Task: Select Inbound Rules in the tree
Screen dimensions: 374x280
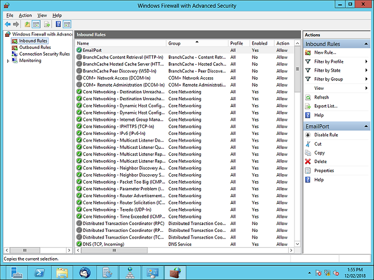Action: pyautogui.click(x=33, y=41)
